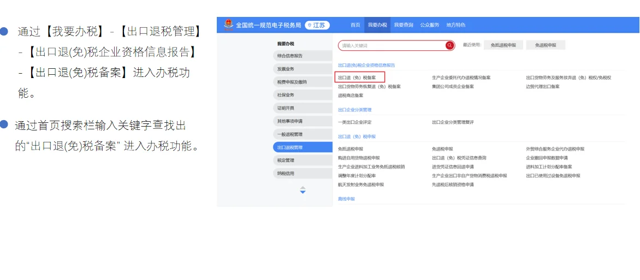Open 出口货物劳务及服务放弃退（免）税权/免税权
Screen dimensions: 640x280
(568, 77)
